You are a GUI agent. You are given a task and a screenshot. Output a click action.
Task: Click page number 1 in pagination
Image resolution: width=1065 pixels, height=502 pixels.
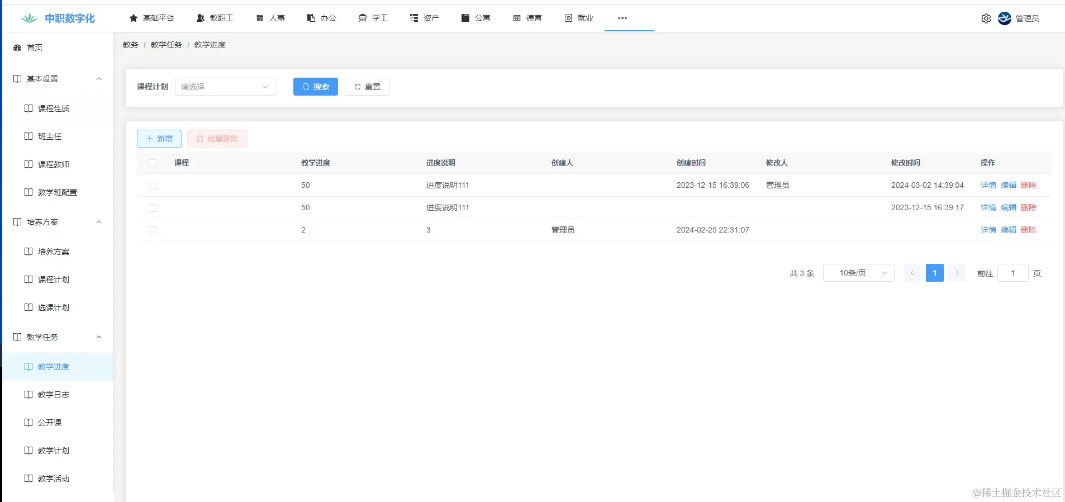pos(935,273)
